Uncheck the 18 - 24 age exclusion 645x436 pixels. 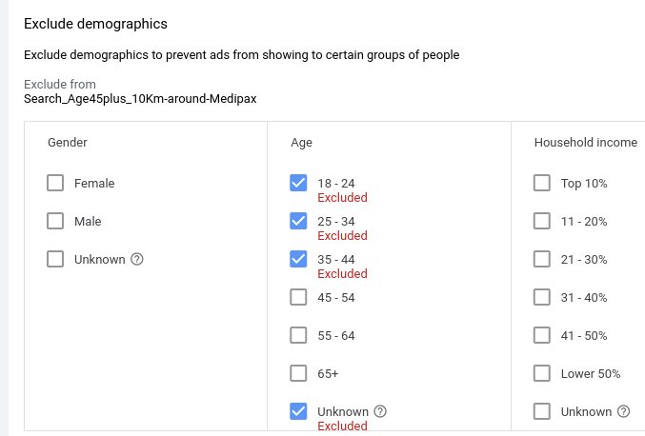click(298, 183)
